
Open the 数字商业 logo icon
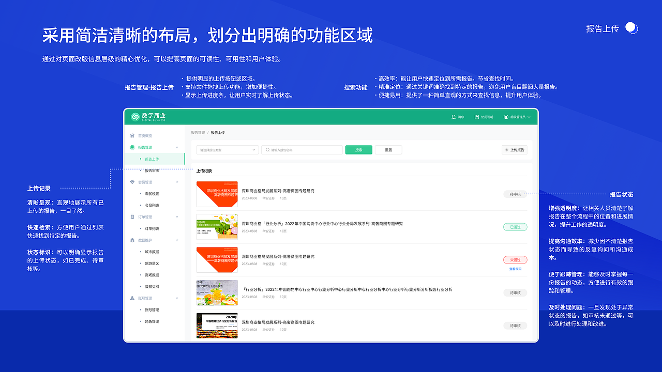tap(134, 117)
